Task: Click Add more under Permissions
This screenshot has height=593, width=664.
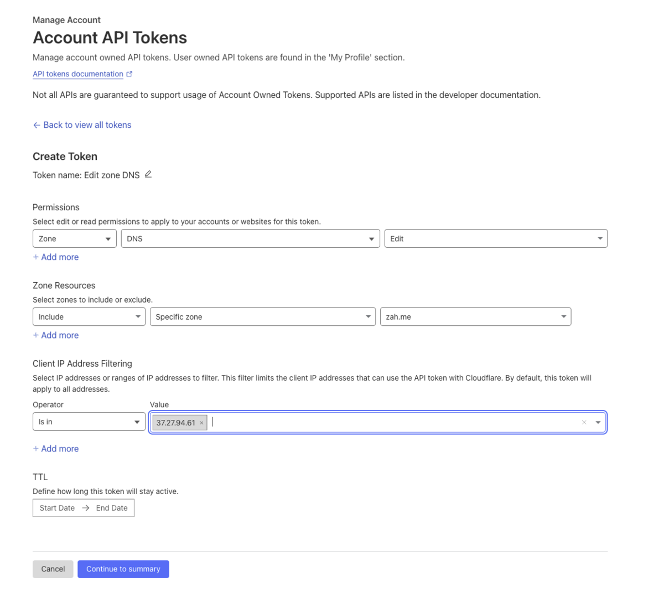Action: point(56,257)
